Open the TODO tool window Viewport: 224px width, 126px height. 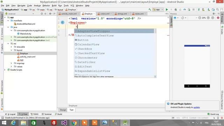[34, 114]
